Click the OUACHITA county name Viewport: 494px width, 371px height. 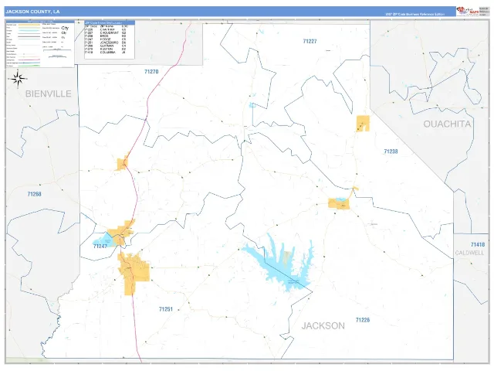pos(447,124)
